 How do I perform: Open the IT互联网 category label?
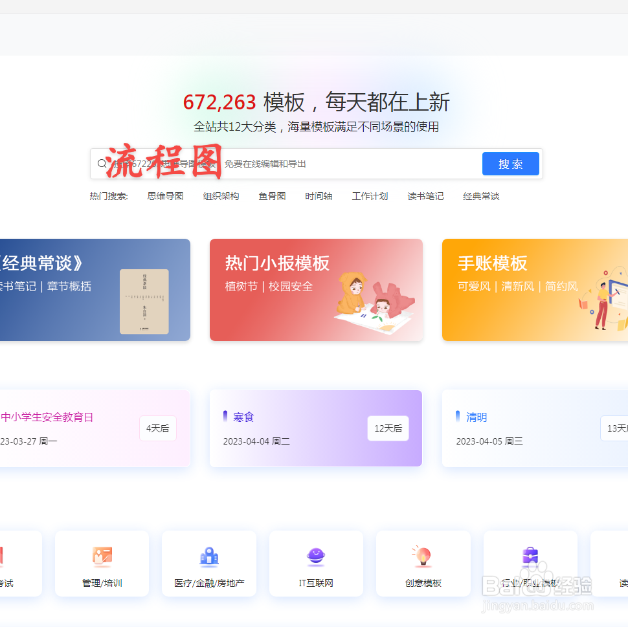click(316, 583)
